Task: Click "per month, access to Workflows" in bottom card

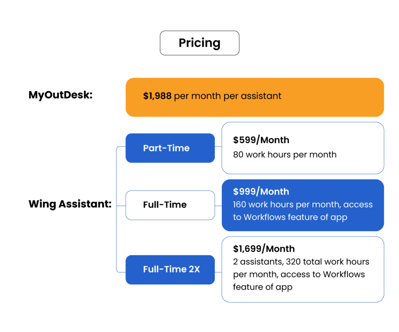Action: point(299,274)
